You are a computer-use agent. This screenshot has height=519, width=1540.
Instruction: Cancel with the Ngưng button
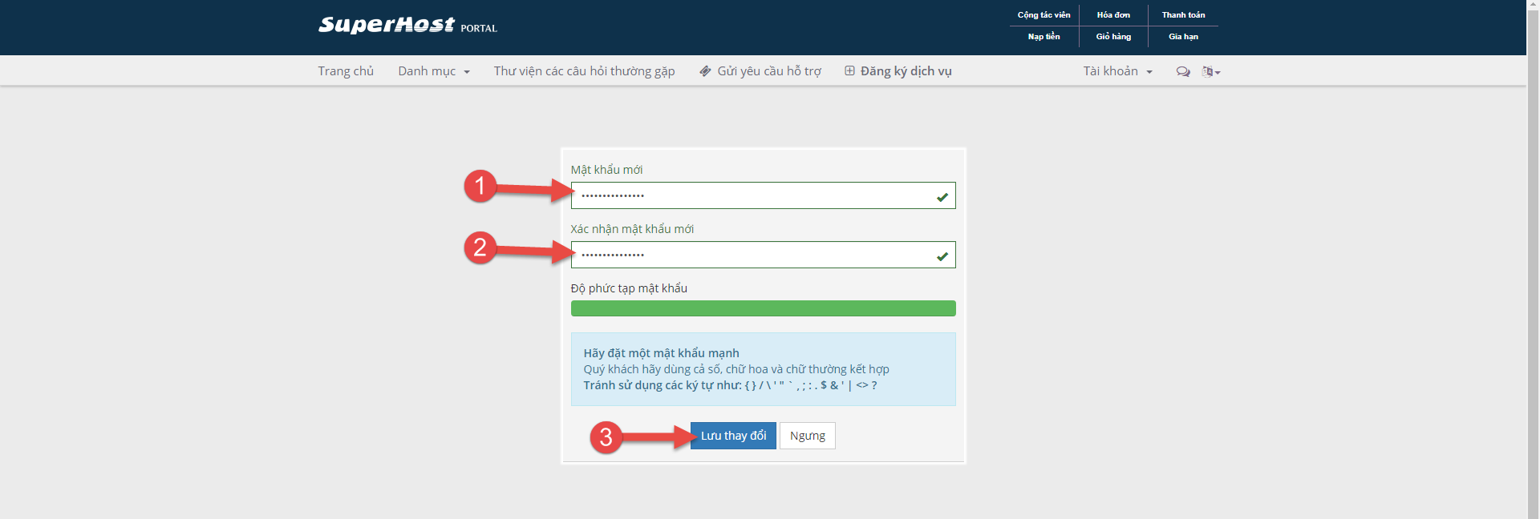pyautogui.click(x=807, y=436)
